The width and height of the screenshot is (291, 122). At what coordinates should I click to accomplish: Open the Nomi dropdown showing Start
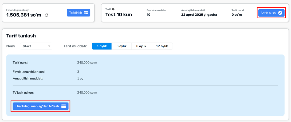[x=36, y=46]
